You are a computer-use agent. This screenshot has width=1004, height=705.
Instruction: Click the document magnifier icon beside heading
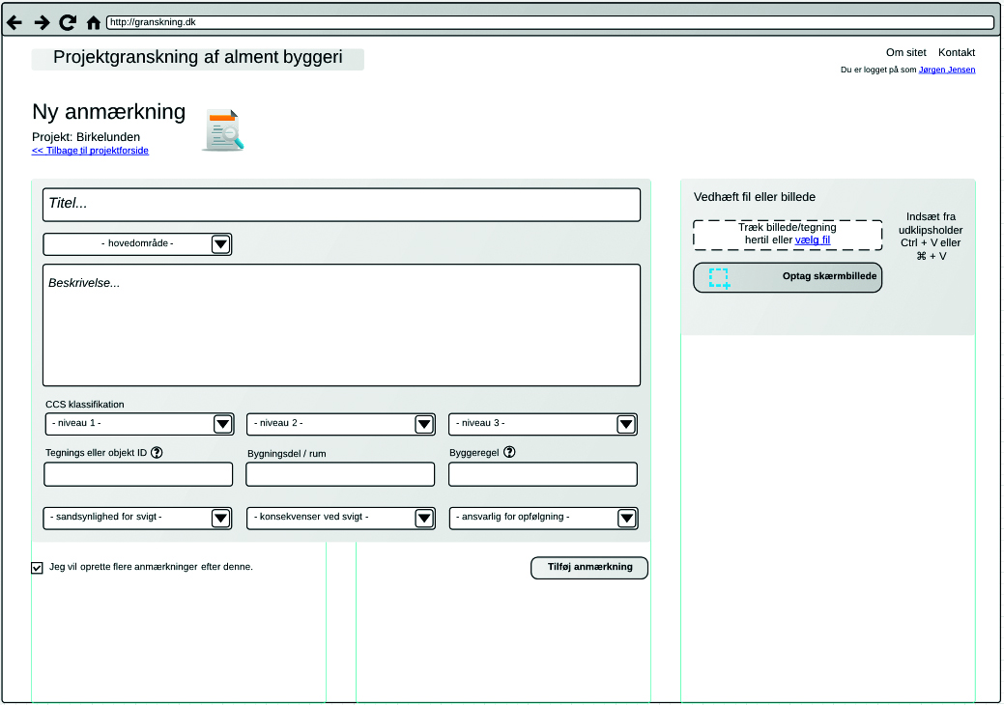pyautogui.click(x=222, y=131)
